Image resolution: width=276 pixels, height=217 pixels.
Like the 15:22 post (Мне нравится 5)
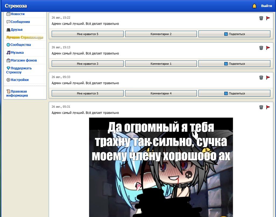(88, 34)
